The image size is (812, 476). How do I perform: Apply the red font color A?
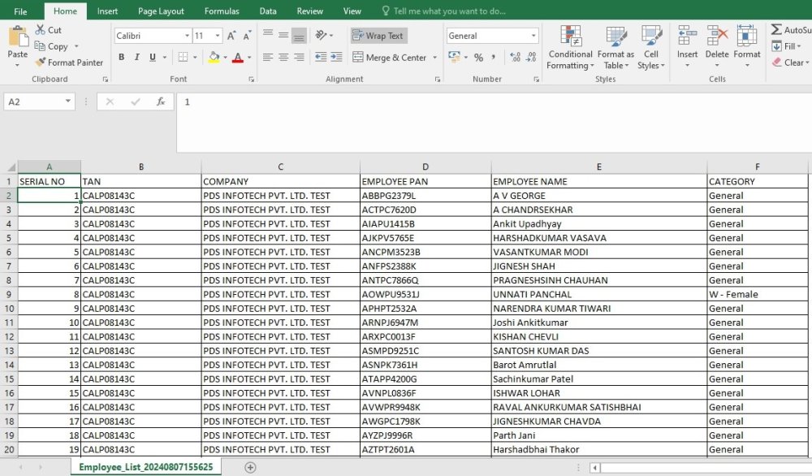[238, 57]
